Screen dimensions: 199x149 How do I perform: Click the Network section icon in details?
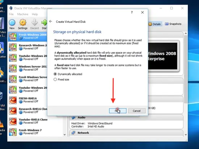coord(73,133)
